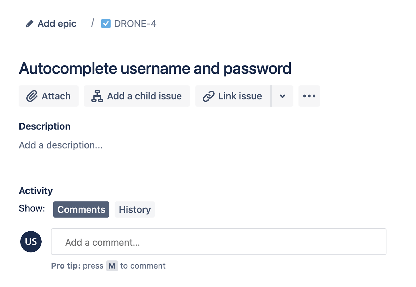Select the Add a child issue hierarchy icon
Screen dimensions: 416x287
(97, 96)
